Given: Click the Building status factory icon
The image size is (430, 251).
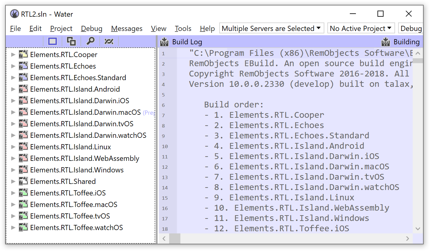Looking at the screenshot, I should [x=386, y=42].
